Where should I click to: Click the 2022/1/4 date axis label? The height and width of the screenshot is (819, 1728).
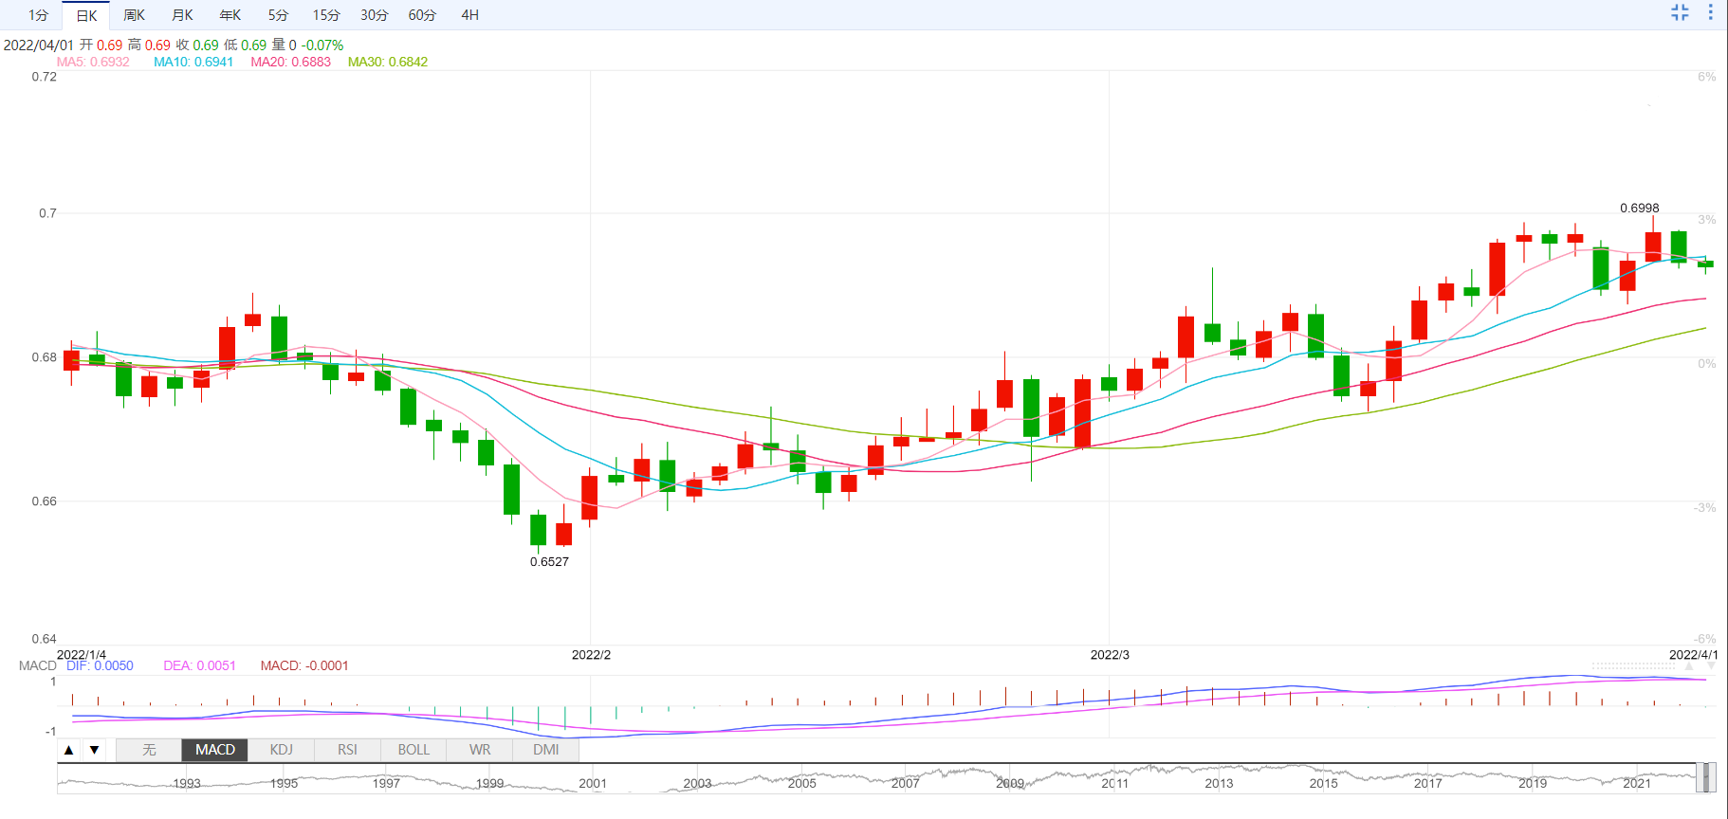coord(82,654)
